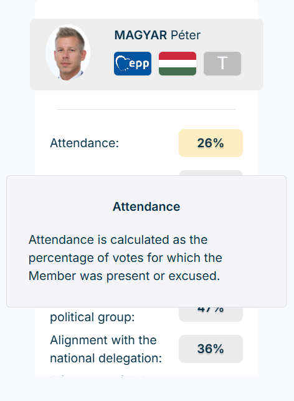The height and width of the screenshot is (401, 294).
Task: Click the 'Alignment with the national delegation' label
Action: (106, 349)
